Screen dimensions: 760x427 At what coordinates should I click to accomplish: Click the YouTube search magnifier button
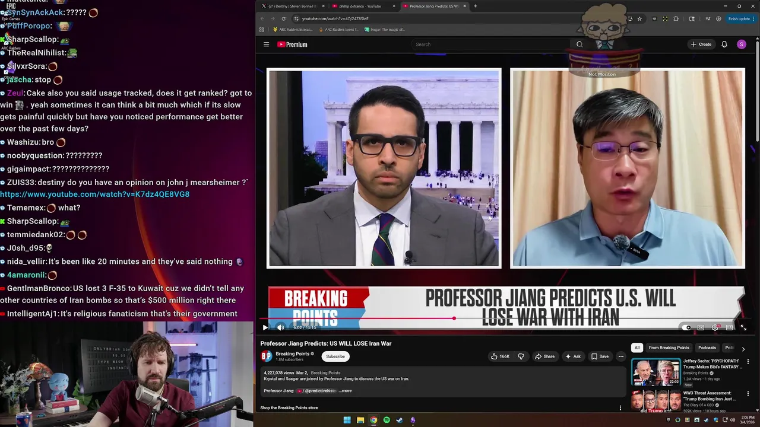(579, 44)
